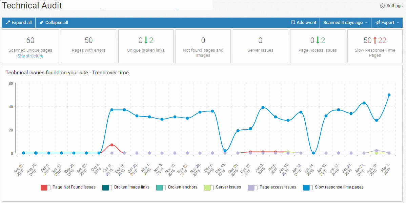Click red up arrow in Slow Response Time

tap(375, 41)
